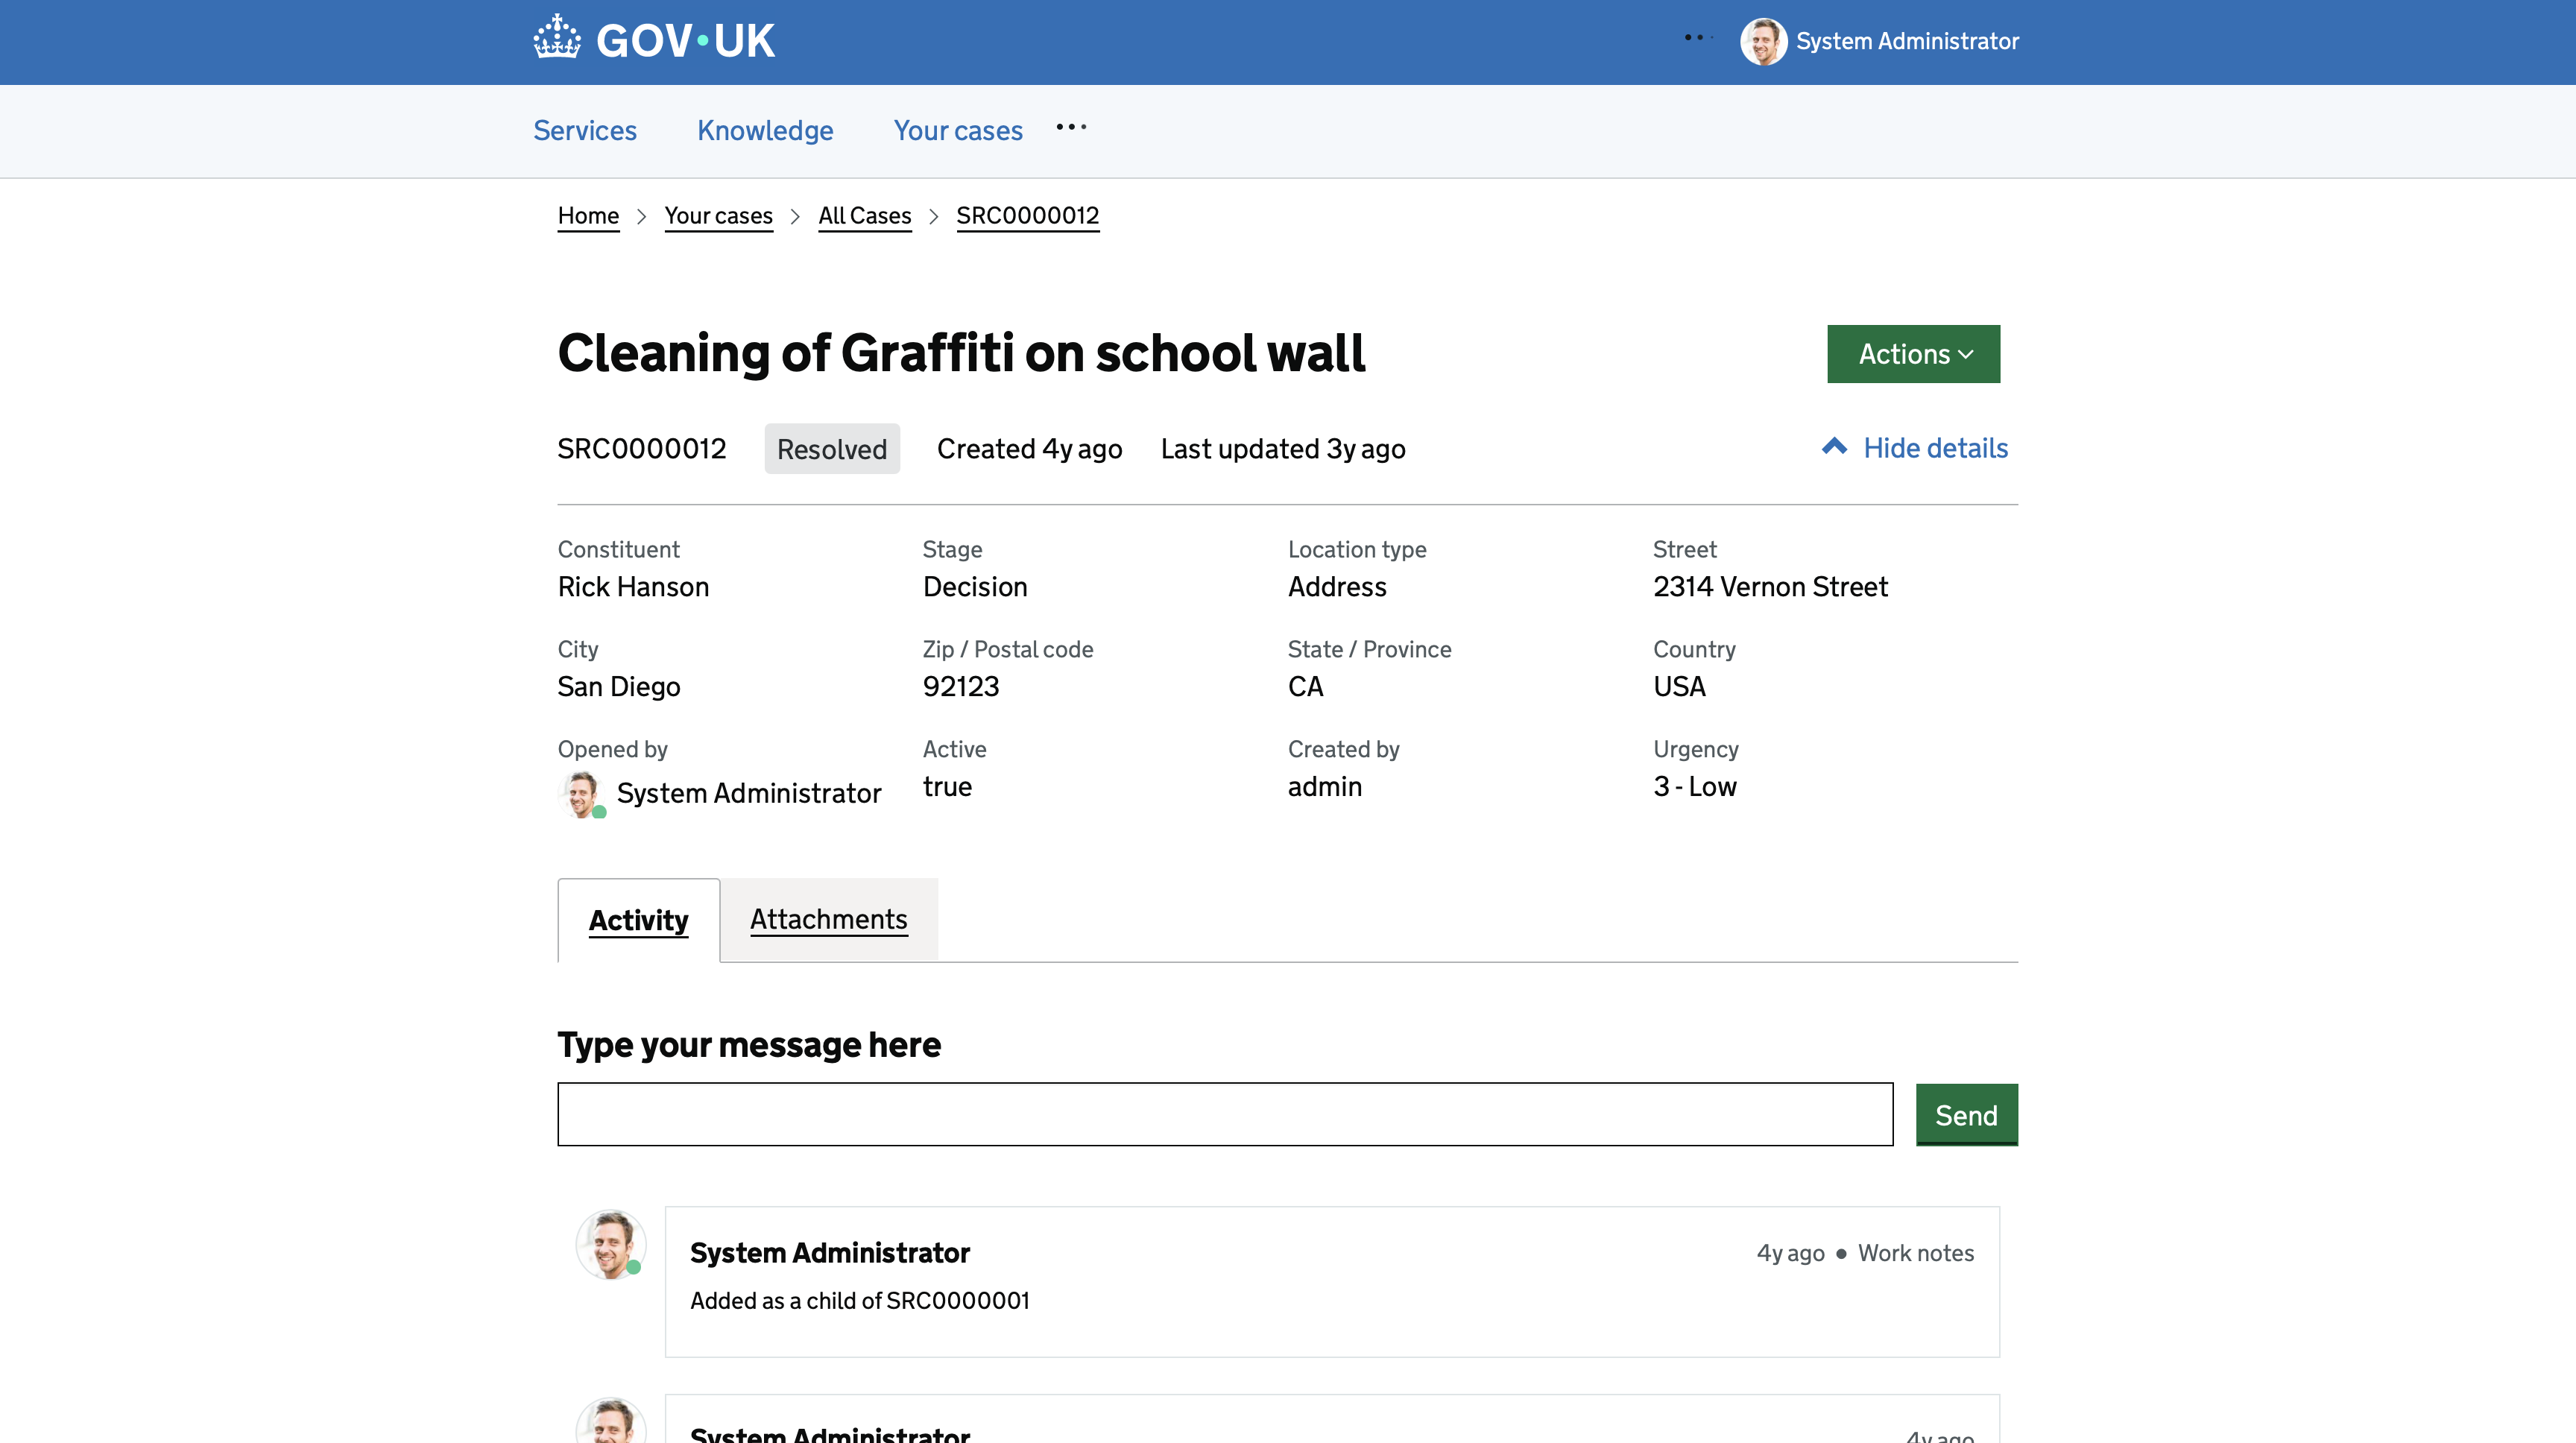Viewport: 2576px width, 1443px height.
Task: Click the Urgency value 3 - Low
Action: 1695,787
